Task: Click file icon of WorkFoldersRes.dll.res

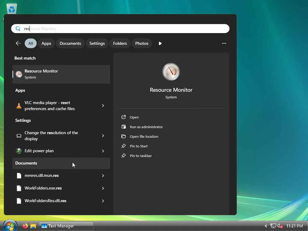Action: [x=19, y=201]
